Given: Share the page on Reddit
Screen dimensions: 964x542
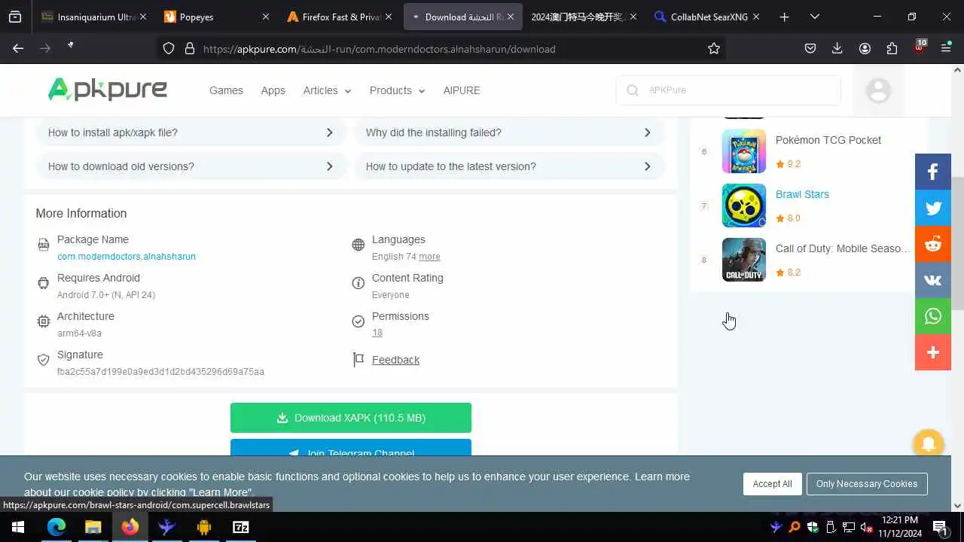Looking at the screenshot, I should tap(933, 244).
